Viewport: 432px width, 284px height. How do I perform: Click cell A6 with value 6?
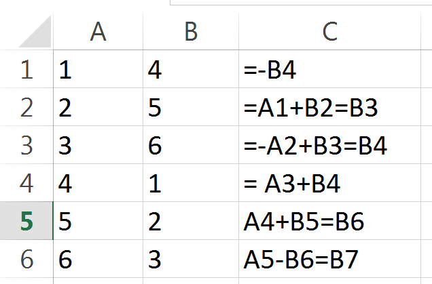(98, 260)
